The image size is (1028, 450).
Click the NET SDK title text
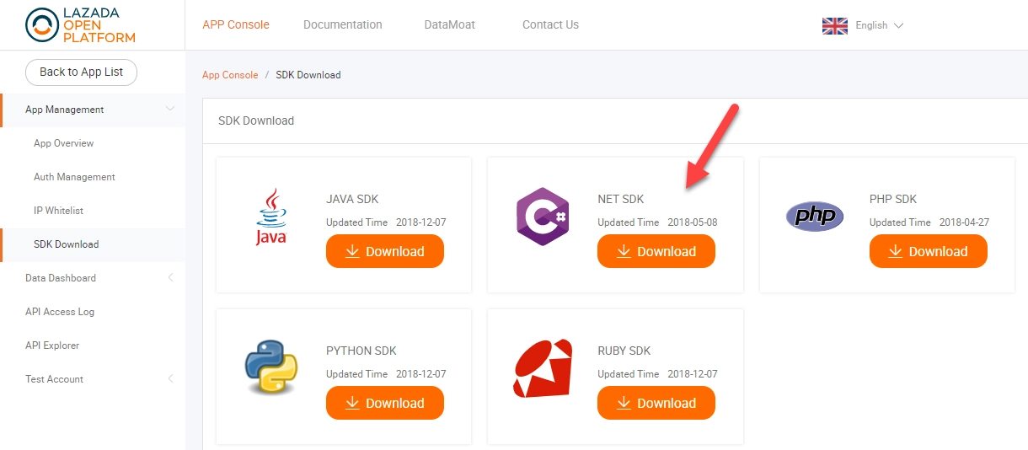[x=621, y=200]
